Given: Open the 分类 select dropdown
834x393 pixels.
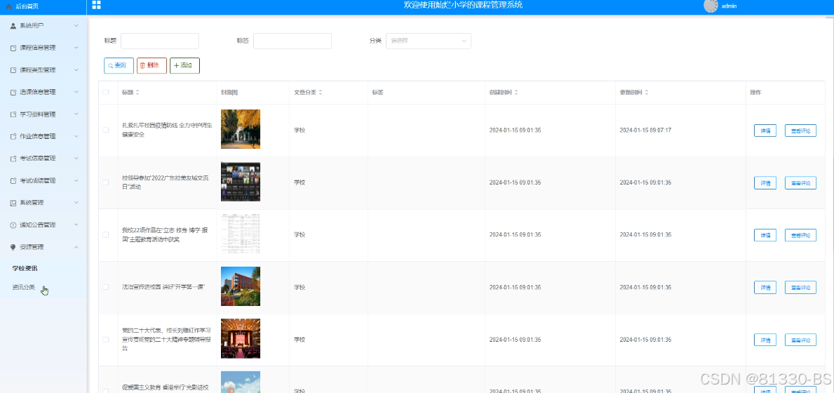Looking at the screenshot, I should pyautogui.click(x=428, y=41).
